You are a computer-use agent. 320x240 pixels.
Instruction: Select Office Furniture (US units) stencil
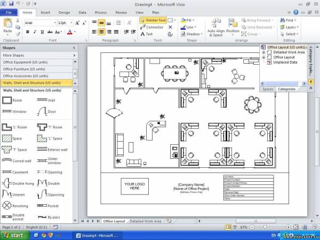[x=37, y=69]
